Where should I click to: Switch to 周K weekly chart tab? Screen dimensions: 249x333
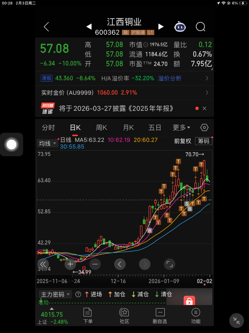tap(101, 127)
